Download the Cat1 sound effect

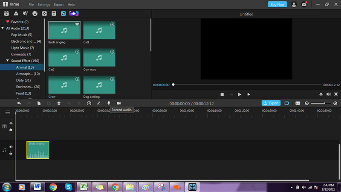coord(112,24)
